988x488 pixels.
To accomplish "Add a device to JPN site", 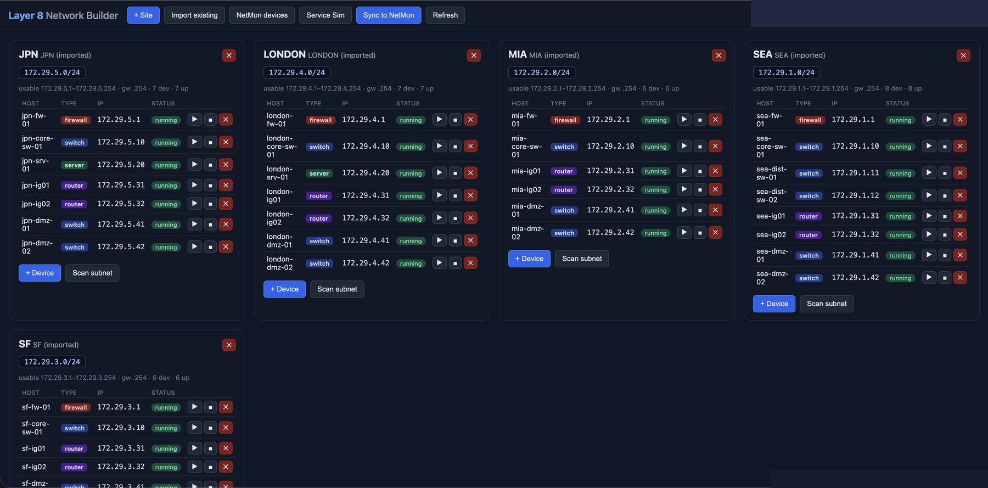I will (40, 273).
